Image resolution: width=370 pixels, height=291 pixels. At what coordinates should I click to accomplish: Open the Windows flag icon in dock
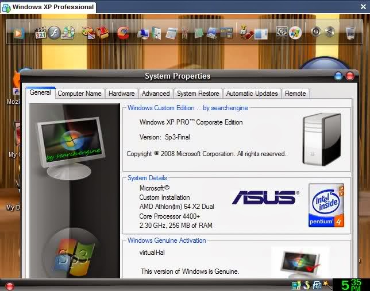295,33
